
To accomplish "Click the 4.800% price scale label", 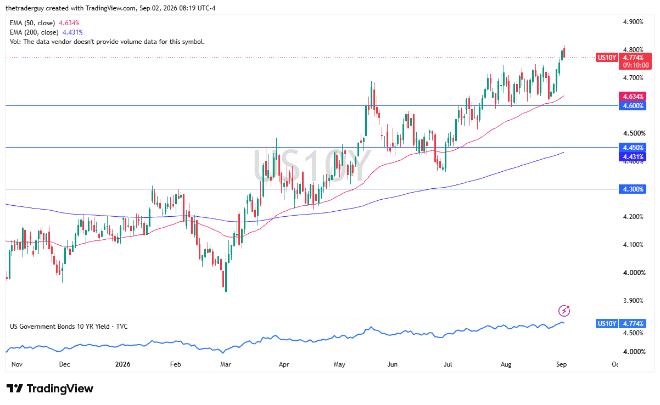I will pyautogui.click(x=633, y=49).
